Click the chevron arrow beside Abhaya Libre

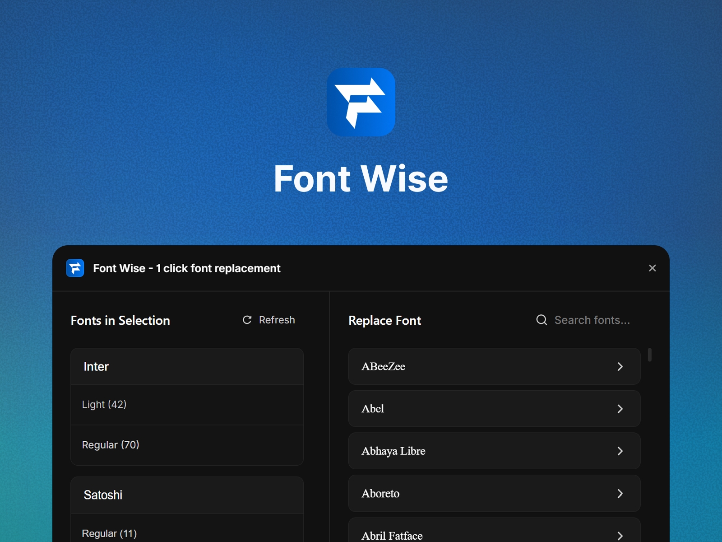(620, 451)
